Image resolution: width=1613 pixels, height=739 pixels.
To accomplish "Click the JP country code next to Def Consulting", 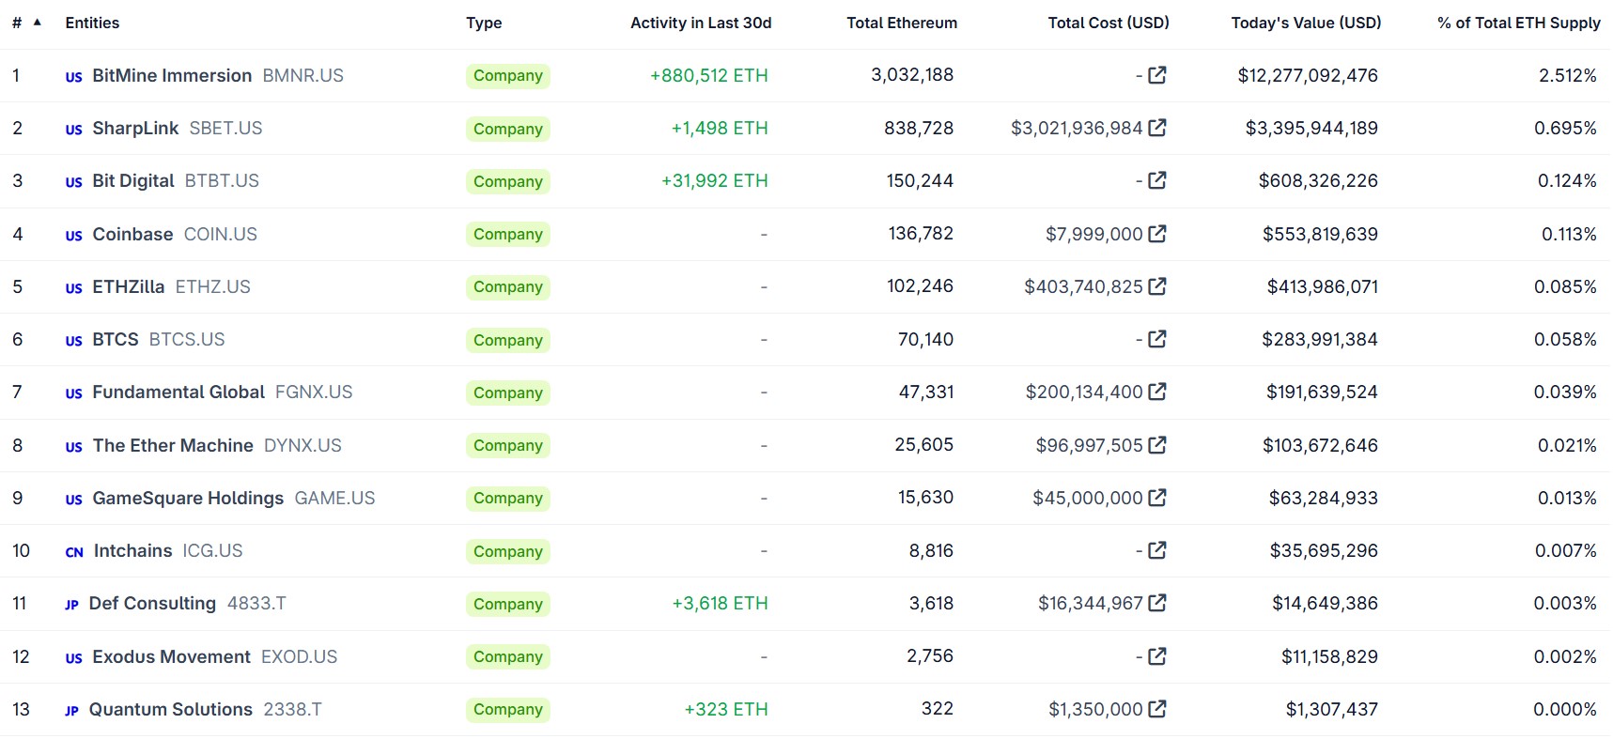I will [71, 605].
